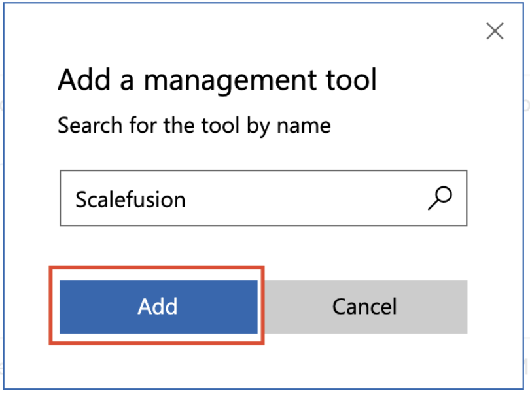The height and width of the screenshot is (395, 530).
Task: Click the empty area inside the search box
Action: pyautogui.click(x=304, y=198)
